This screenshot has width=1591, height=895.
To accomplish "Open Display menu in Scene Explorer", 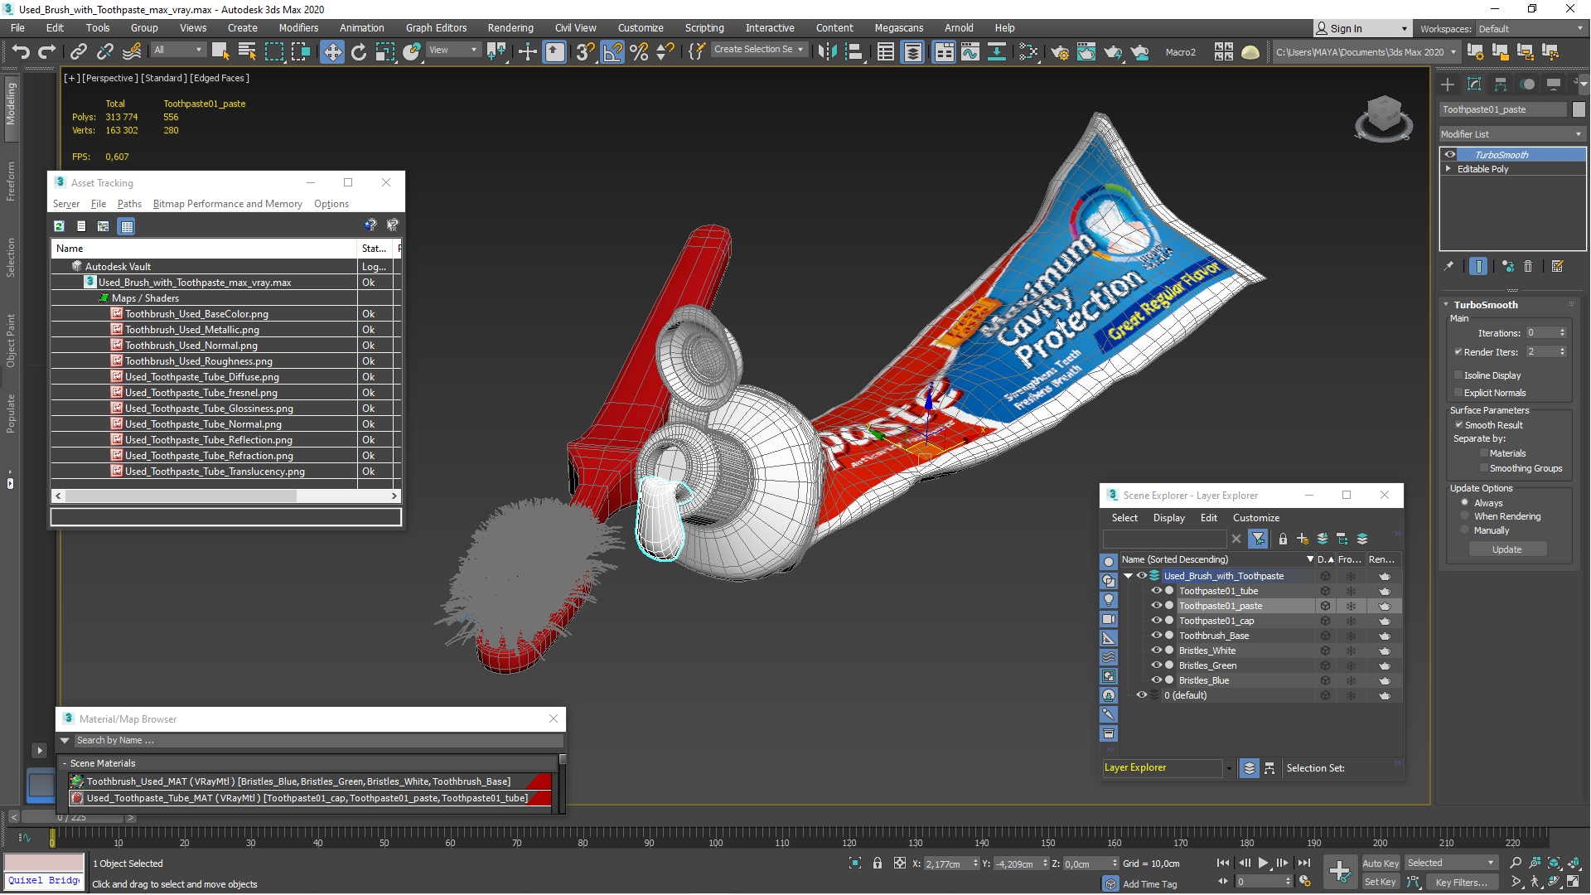I will [1168, 517].
